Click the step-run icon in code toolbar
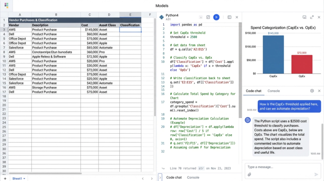Image resolution: width=324 pixels, height=181 pixels. (x=200, y=17)
